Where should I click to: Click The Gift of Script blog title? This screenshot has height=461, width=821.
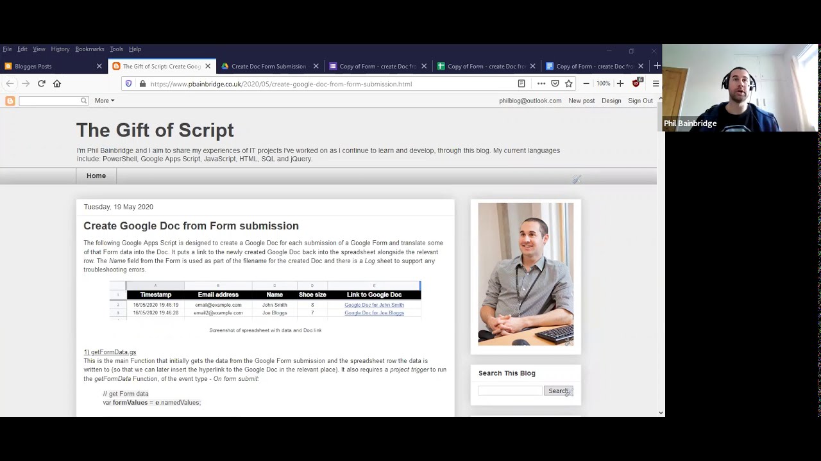pyautogui.click(x=155, y=130)
